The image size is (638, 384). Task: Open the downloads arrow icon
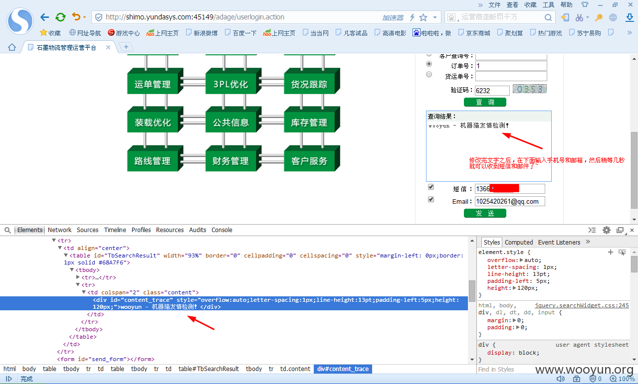click(629, 17)
